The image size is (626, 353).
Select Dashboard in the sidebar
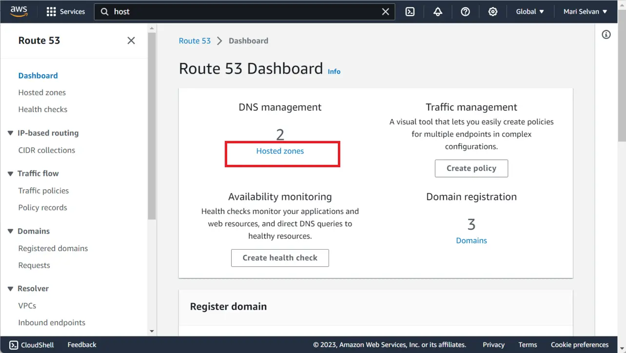[x=38, y=76]
